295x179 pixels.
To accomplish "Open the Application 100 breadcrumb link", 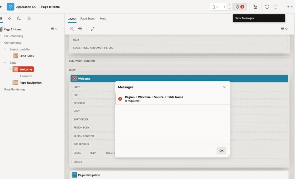I will pos(26,7).
